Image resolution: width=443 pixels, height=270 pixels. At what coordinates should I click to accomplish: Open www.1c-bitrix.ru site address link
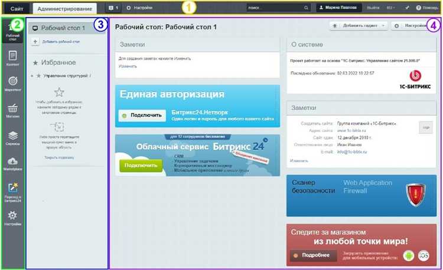pos(351,131)
